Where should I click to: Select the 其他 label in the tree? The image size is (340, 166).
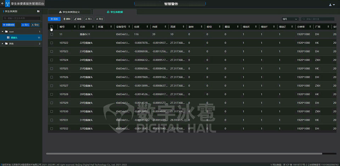[11, 44]
